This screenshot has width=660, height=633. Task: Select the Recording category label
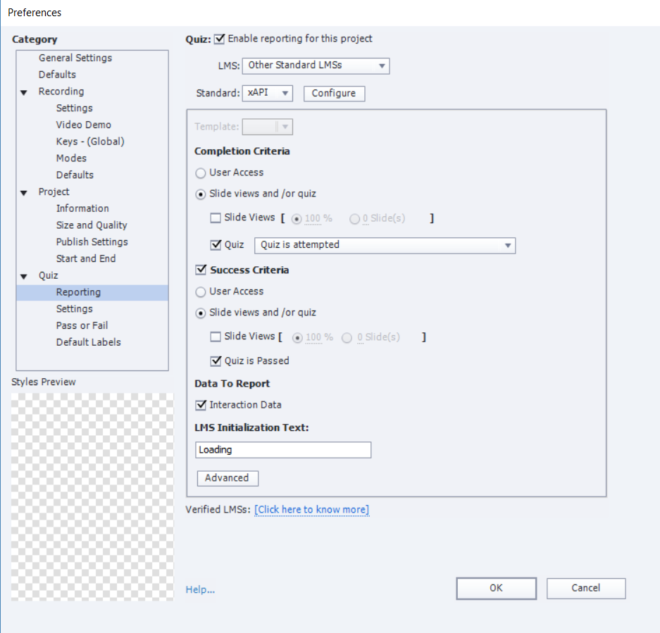tap(61, 92)
